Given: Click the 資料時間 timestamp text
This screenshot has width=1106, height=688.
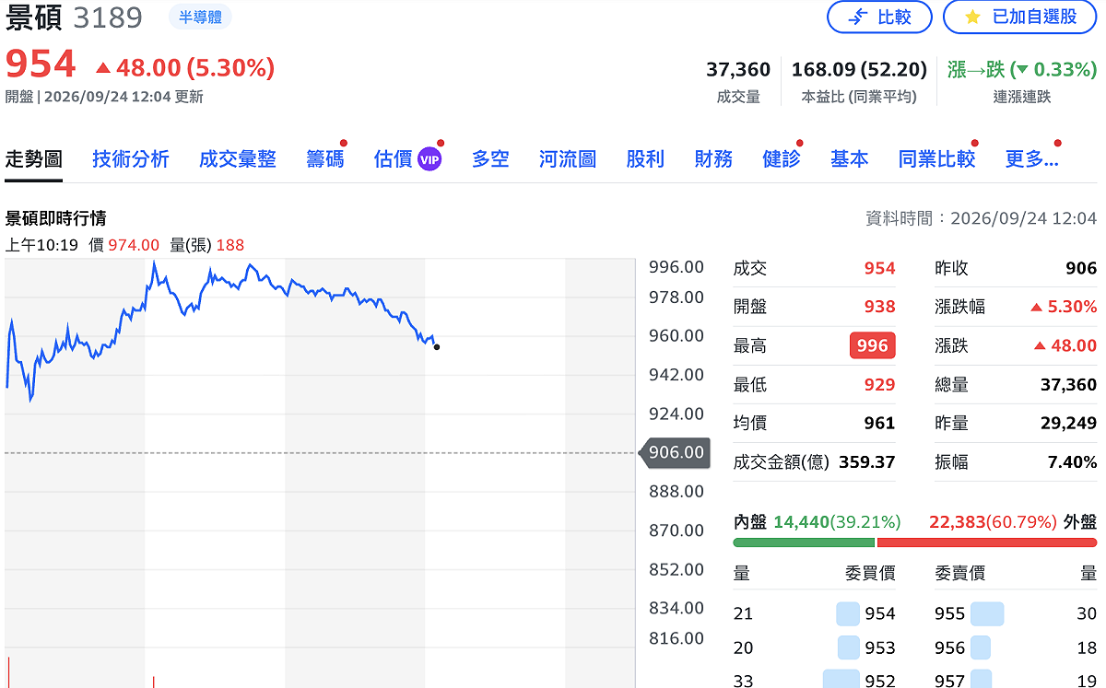Looking at the screenshot, I should [x=982, y=218].
